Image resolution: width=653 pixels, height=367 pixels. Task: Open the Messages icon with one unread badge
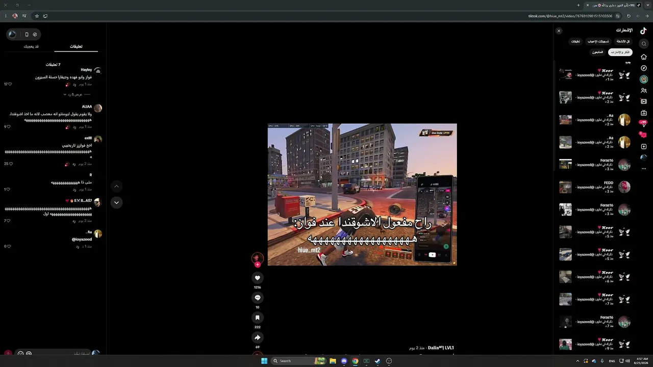point(644,135)
